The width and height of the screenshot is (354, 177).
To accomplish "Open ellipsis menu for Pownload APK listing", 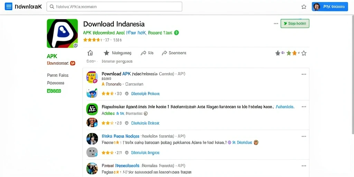I will pos(304,74).
